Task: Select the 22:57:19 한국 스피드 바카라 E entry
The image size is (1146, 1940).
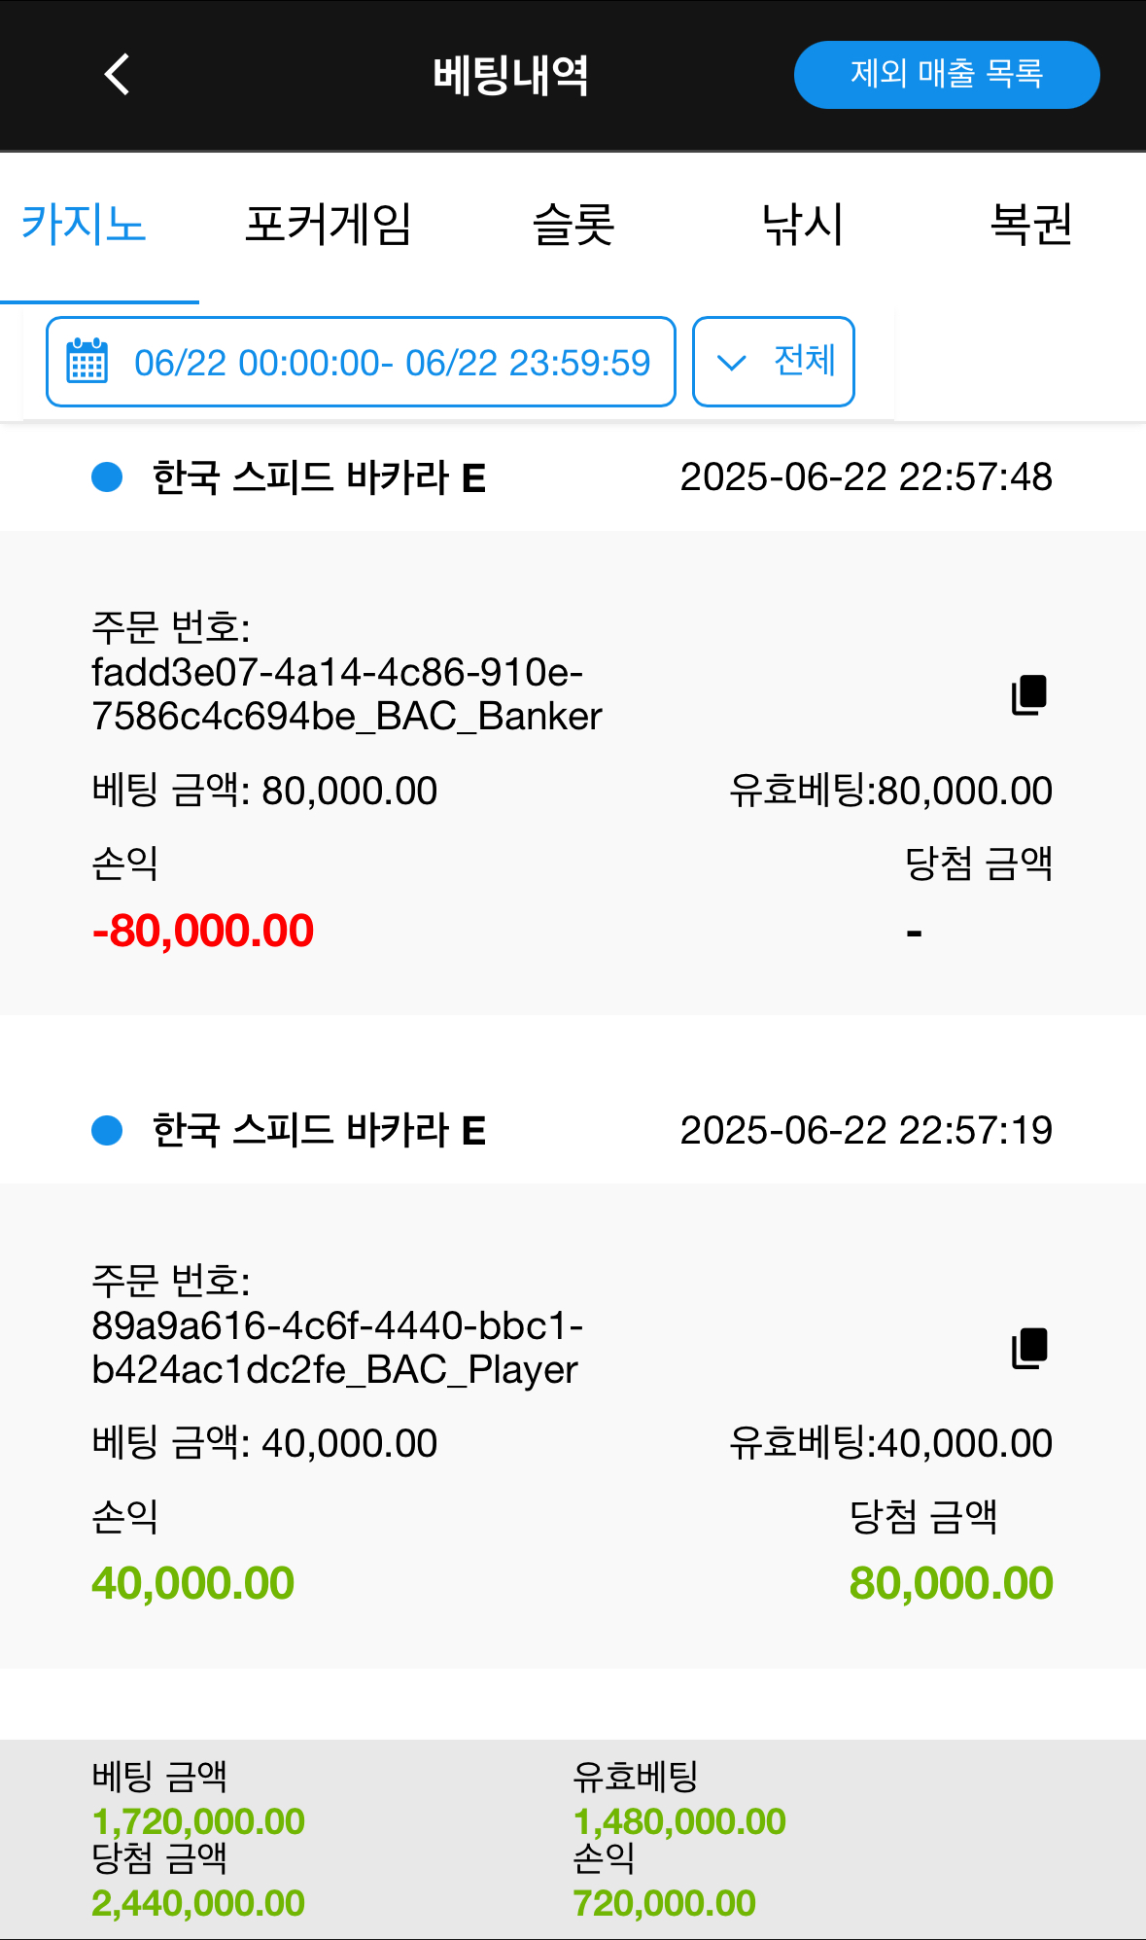Action: click(x=319, y=1130)
